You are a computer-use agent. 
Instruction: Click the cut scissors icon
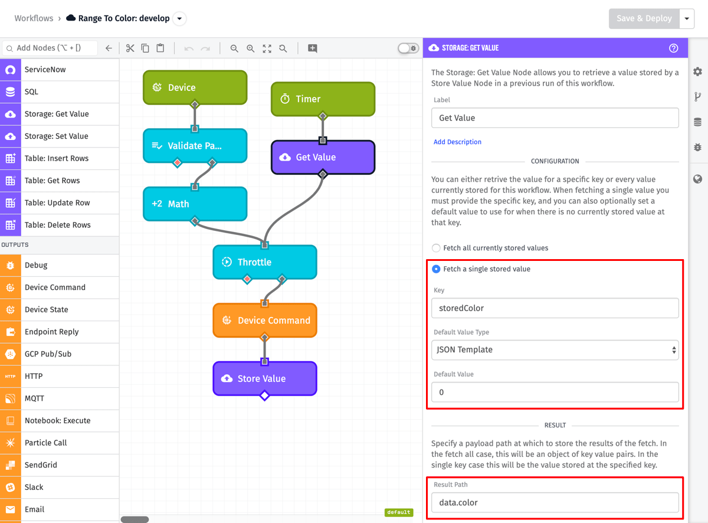point(130,48)
